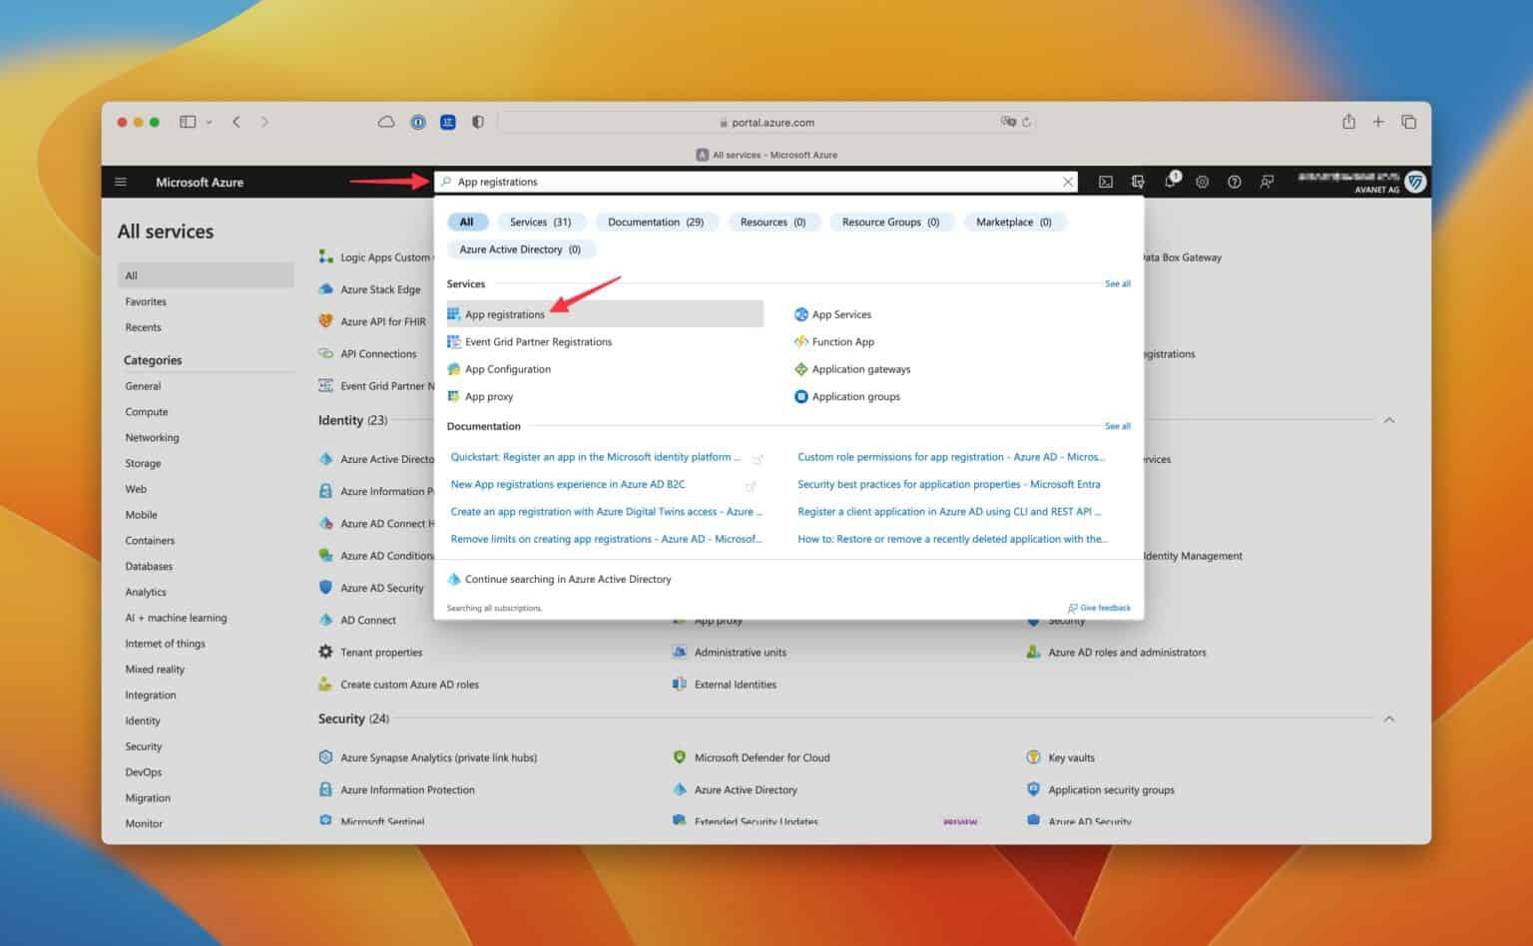Screen dimensions: 1533x946
Task: Switch to the Documentation (29) tab
Action: point(657,222)
